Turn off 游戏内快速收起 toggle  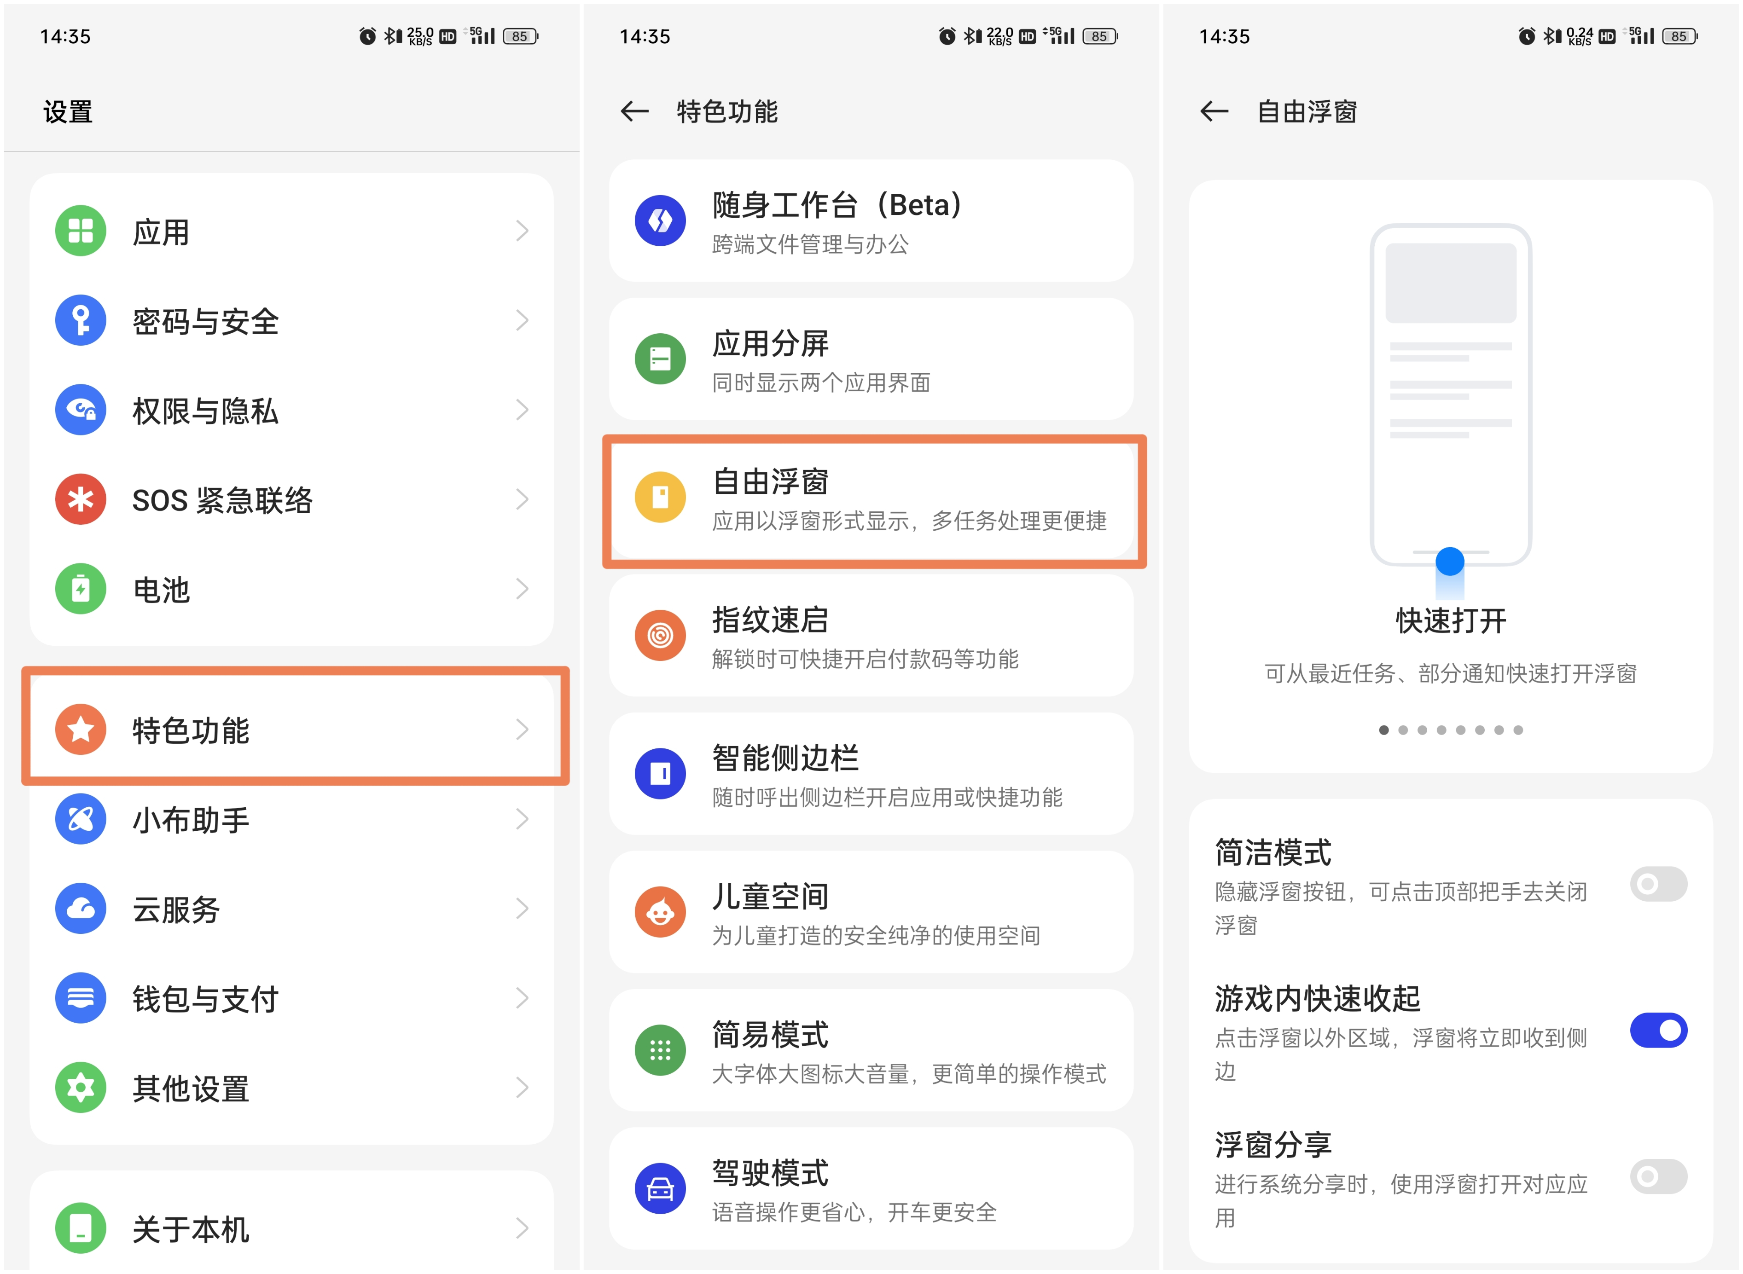pyautogui.click(x=1658, y=1031)
